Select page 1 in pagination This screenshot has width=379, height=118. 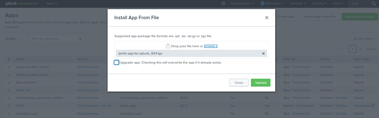(352, 49)
